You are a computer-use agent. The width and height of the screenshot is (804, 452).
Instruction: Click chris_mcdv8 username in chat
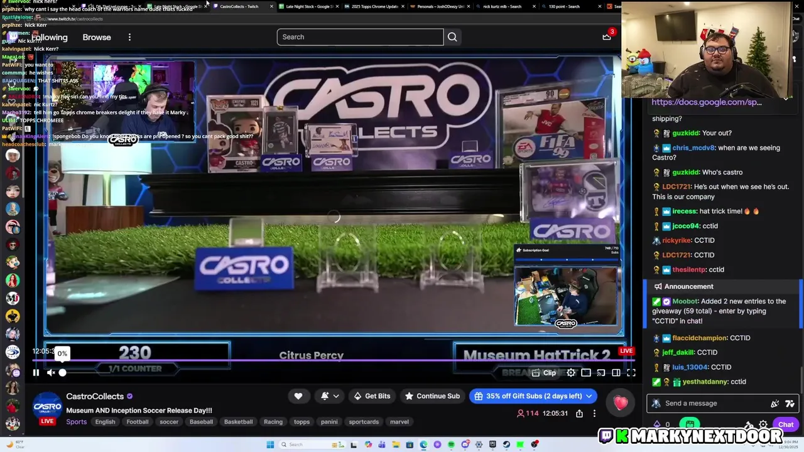click(693, 148)
